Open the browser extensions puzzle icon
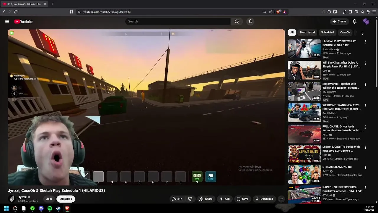The image size is (378, 213). point(329,12)
